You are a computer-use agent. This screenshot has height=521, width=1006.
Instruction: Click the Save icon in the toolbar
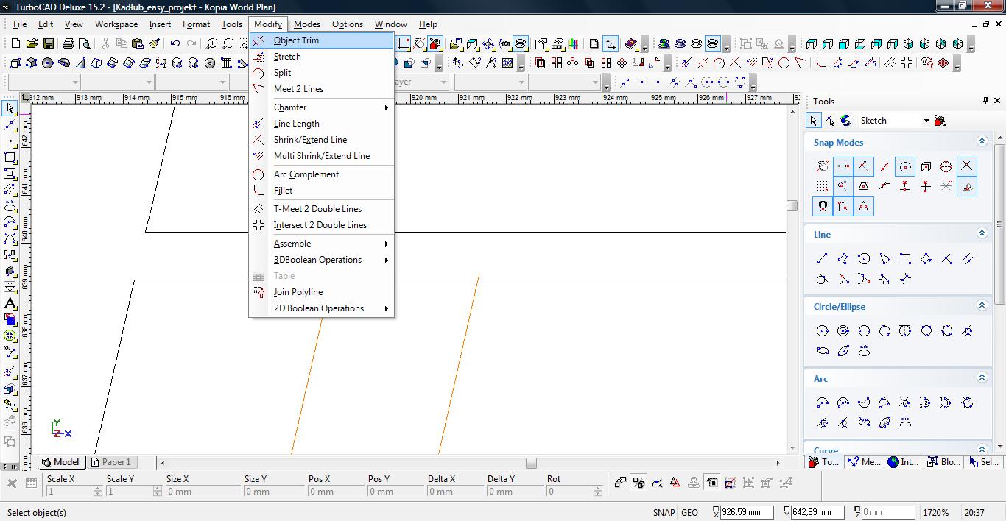48,44
